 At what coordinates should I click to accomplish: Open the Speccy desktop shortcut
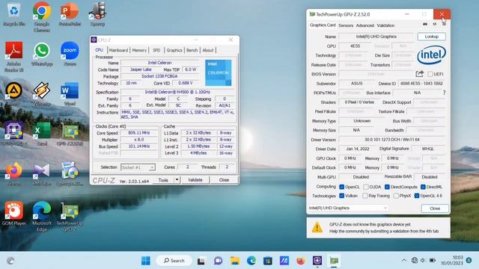[97, 15]
